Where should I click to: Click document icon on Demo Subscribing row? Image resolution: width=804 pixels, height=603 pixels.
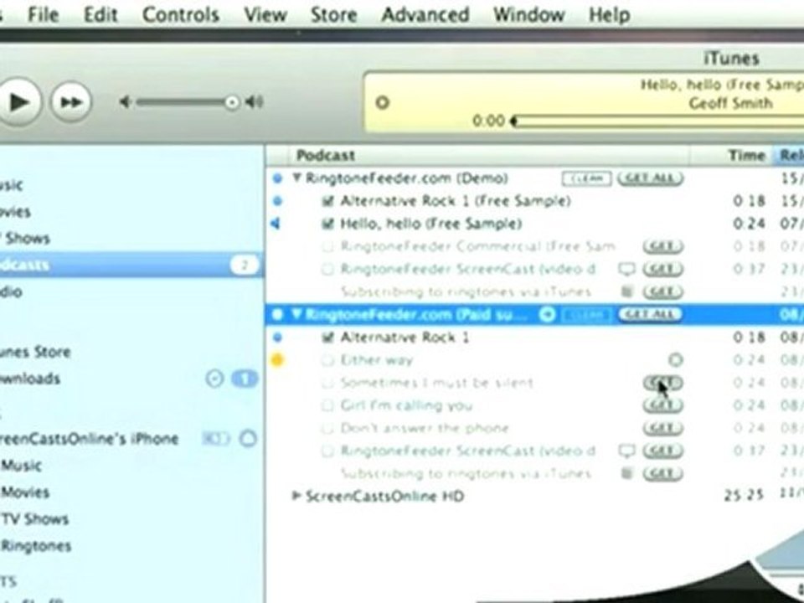(626, 291)
